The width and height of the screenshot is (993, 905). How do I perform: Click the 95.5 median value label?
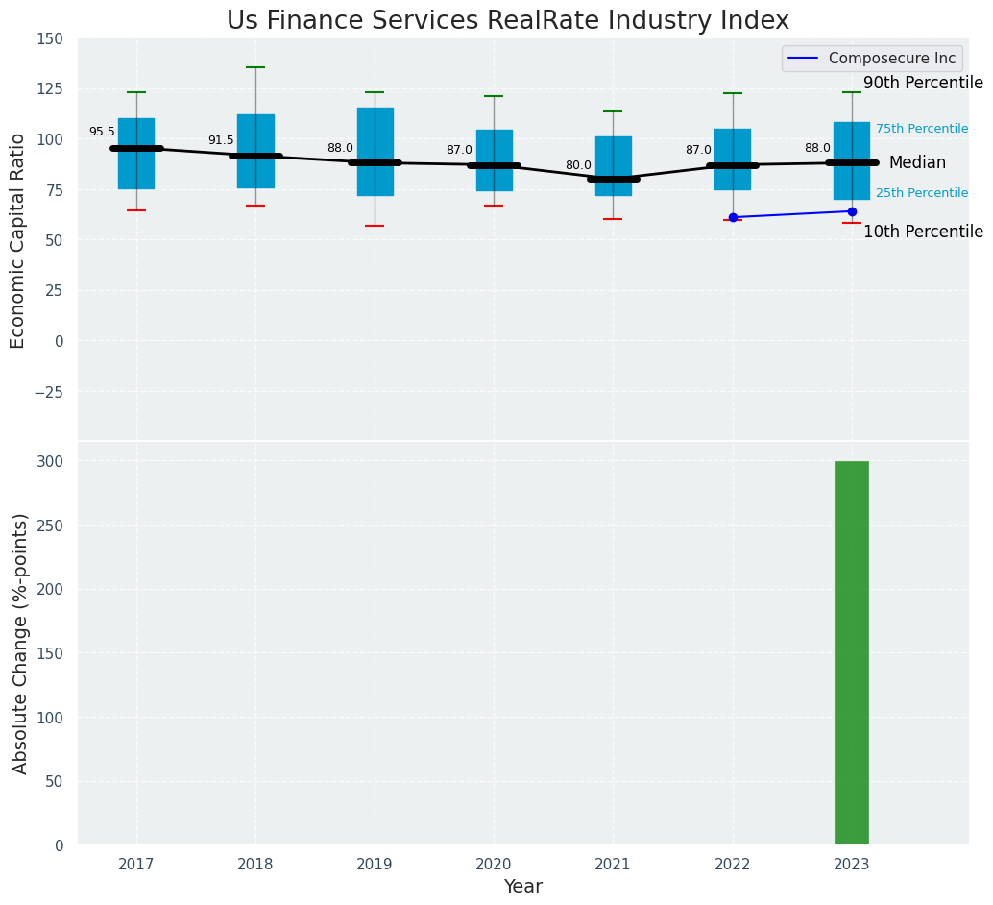pos(102,132)
